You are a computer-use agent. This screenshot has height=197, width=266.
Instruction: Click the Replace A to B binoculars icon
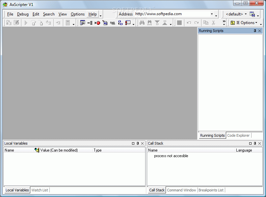[x=149, y=23]
